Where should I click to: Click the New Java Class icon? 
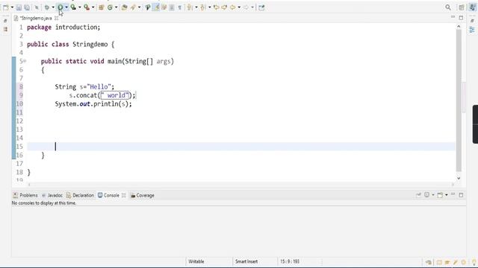[110, 7]
